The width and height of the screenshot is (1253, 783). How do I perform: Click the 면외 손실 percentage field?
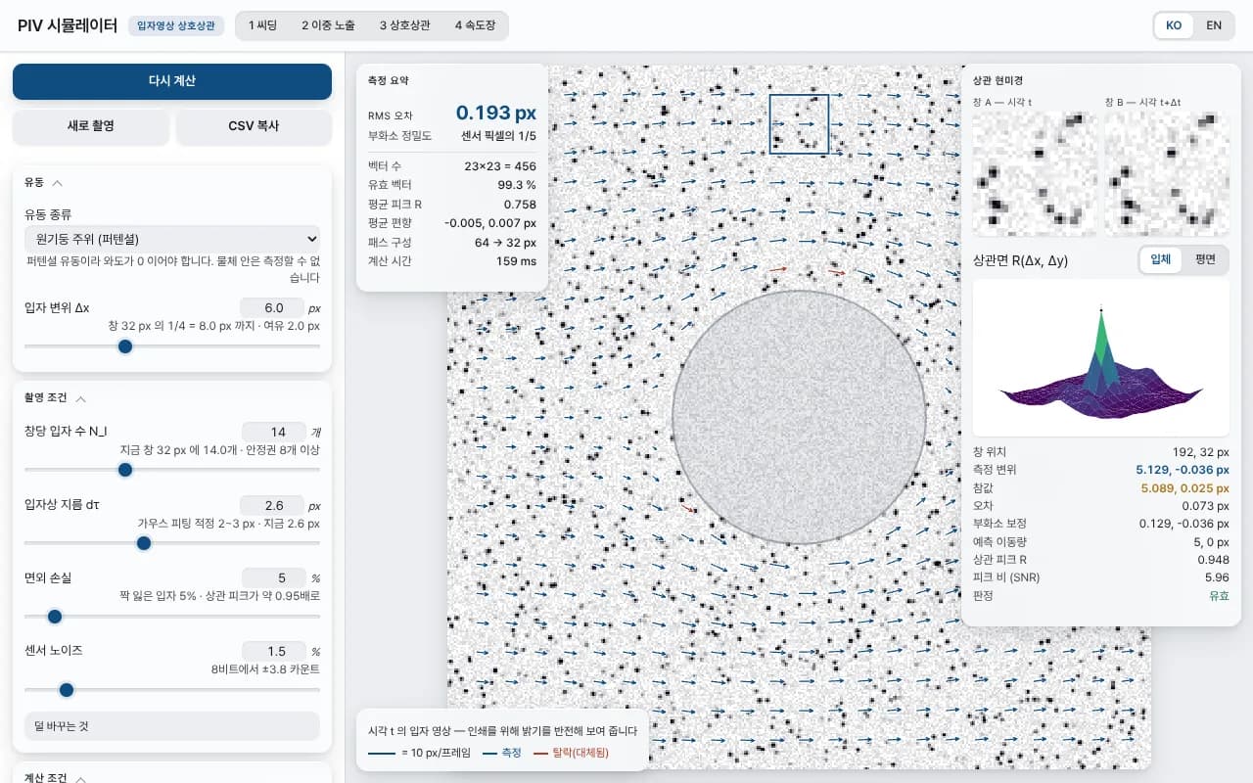(274, 577)
